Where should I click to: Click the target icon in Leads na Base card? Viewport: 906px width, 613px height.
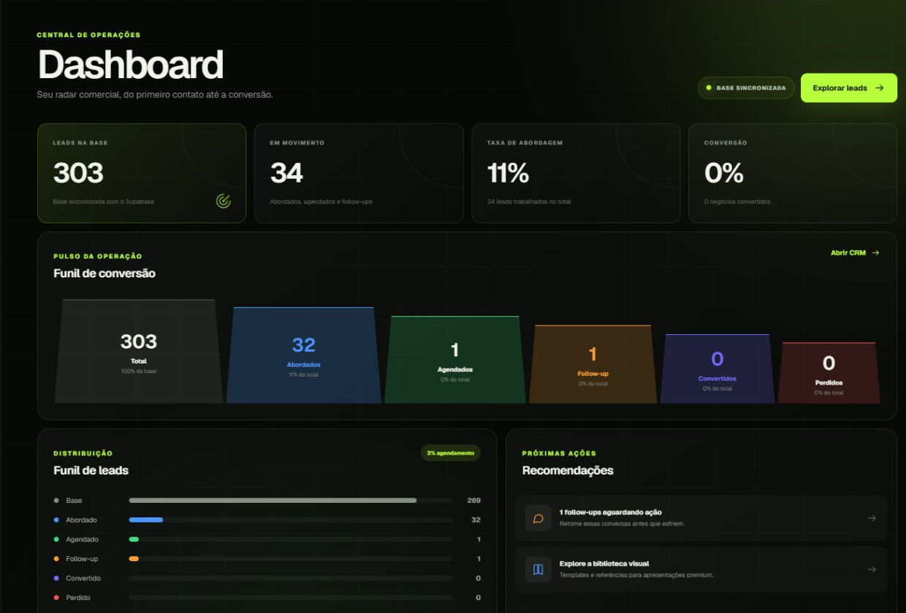pos(223,201)
